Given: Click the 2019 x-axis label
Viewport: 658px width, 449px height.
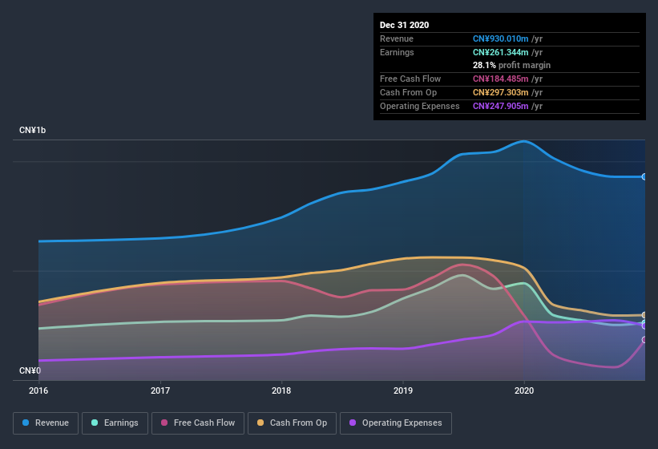Looking at the screenshot, I should tap(403, 390).
